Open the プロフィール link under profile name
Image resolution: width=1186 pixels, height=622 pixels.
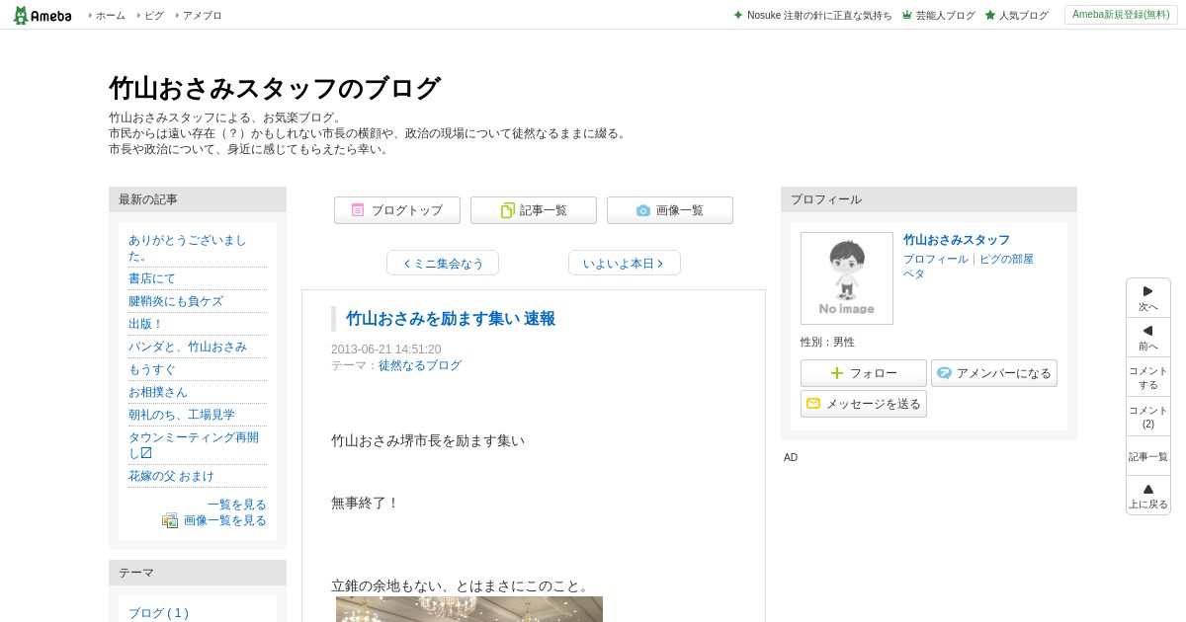point(936,259)
